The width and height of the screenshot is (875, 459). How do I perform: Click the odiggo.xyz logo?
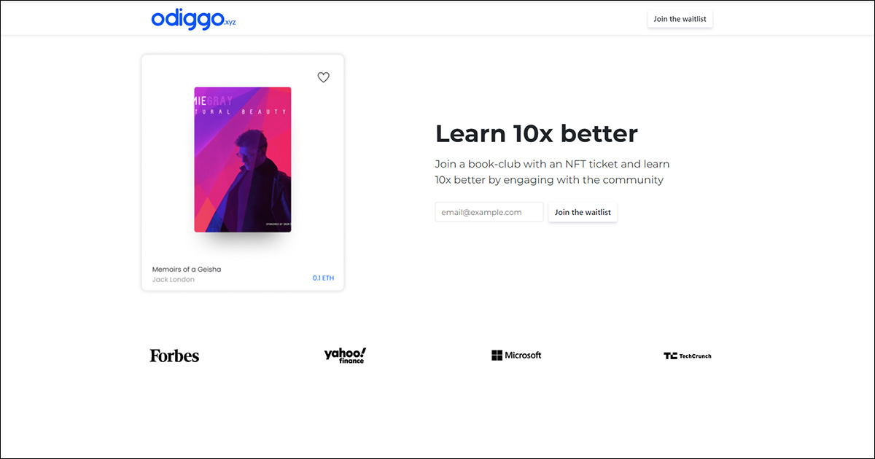193,19
